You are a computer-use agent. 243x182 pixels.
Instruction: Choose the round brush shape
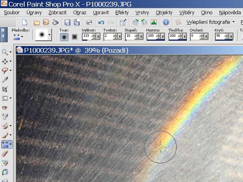point(64,37)
